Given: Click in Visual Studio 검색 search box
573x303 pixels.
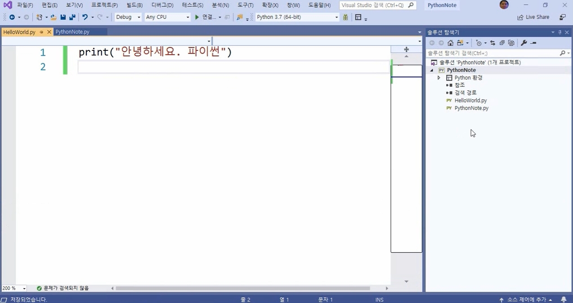Looking at the screenshot, I should pos(377,5).
